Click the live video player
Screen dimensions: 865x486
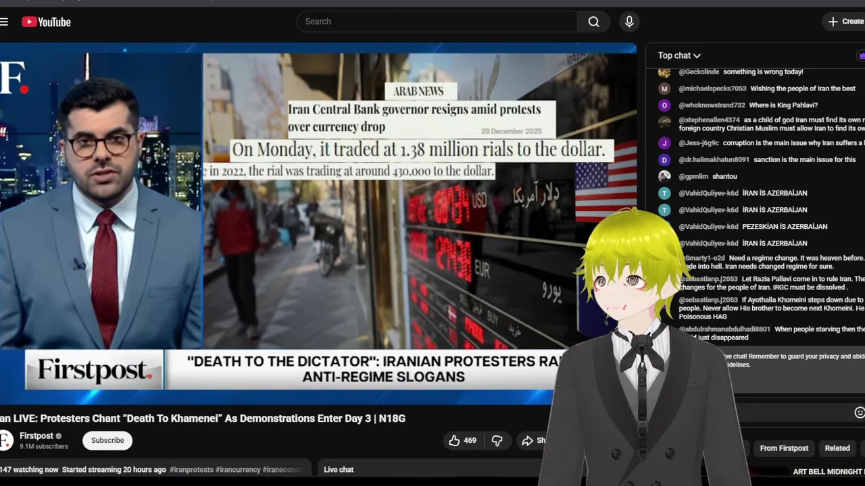(318, 223)
